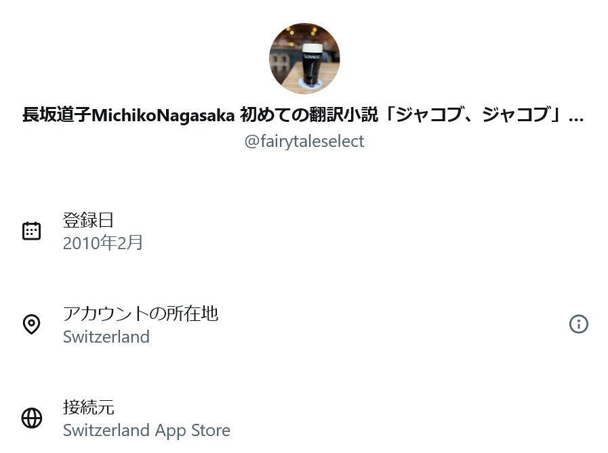The width and height of the screenshot is (608, 453).
Task: Click the truncation ellipsis ending the name
Action: [576, 116]
